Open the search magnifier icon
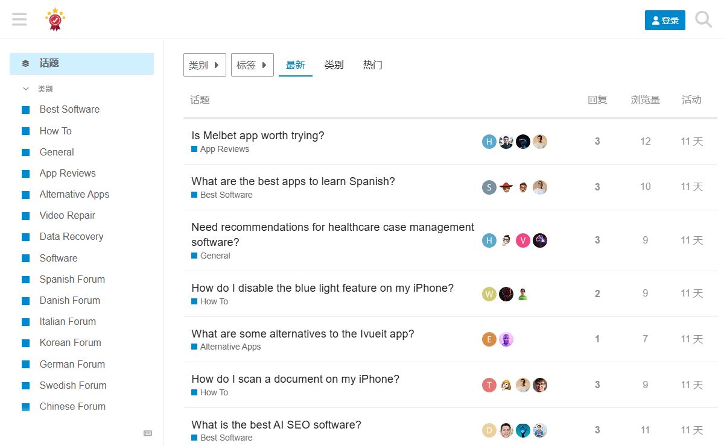The image size is (724, 446). point(703,19)
